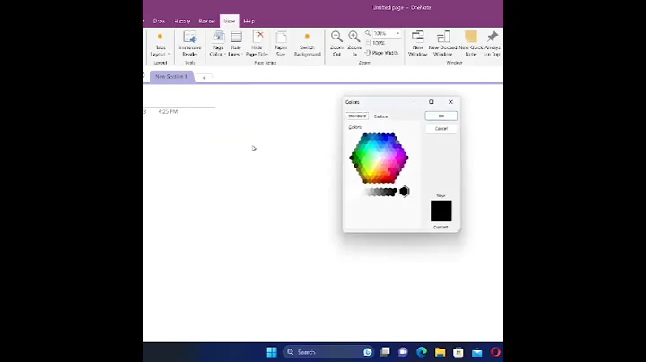Create a New Quick Note
Viewport: 646px width, 362px height.
(471, 44)
